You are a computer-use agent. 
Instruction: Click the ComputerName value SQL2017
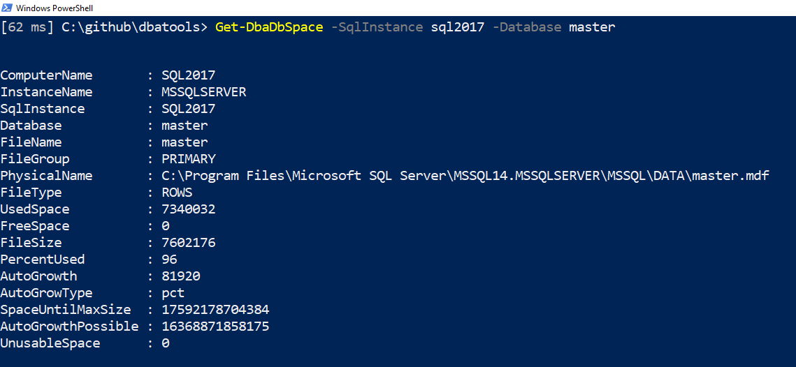188,75
